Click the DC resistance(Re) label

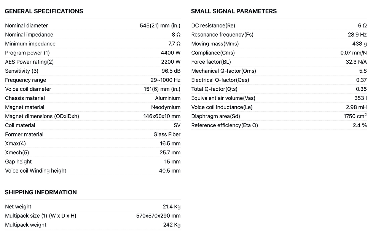[213, 26]
